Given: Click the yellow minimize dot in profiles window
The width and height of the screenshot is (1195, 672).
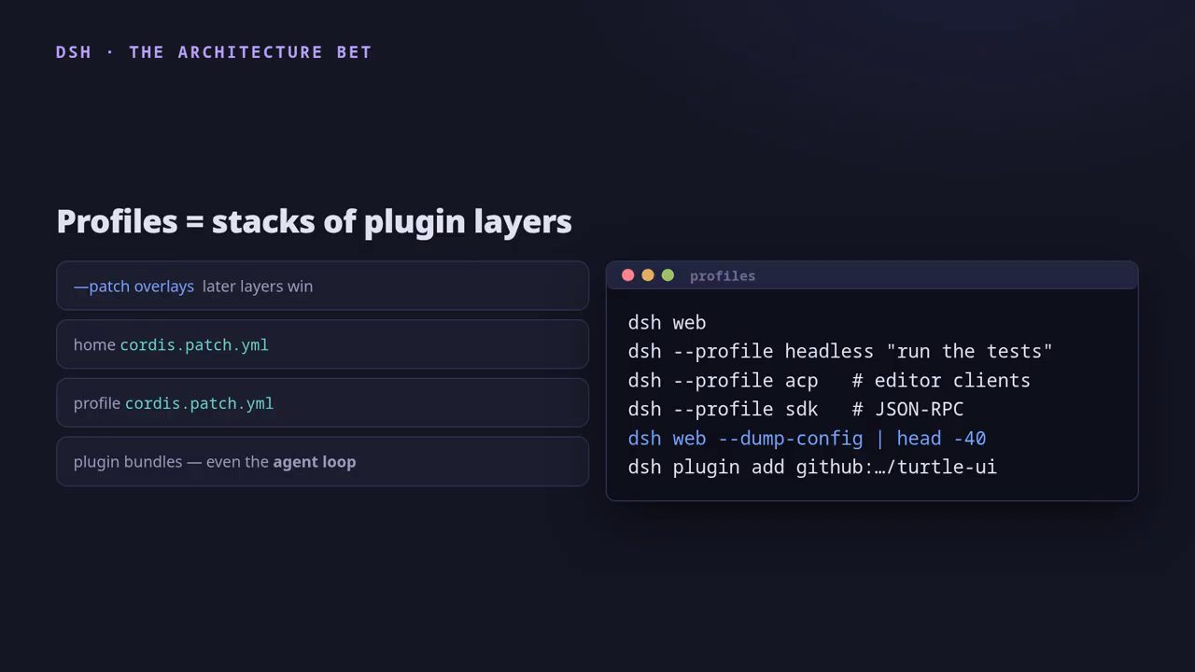Looking at the screenshot, I should tap(648, 275).
